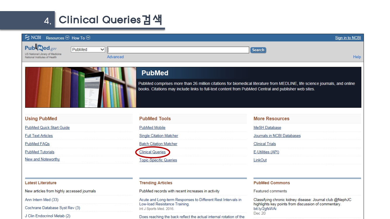Open the Help link

pos(357,57)
